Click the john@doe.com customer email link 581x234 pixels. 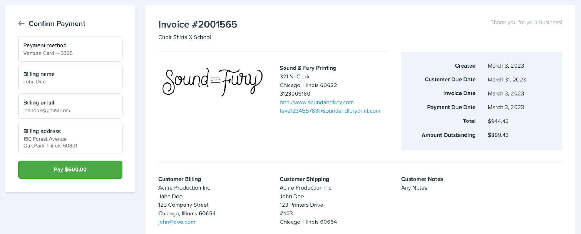click(x=176, y=222)
